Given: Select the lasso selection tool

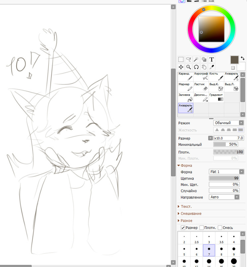Looking at the screenshot, I should (x=189, y=60).
